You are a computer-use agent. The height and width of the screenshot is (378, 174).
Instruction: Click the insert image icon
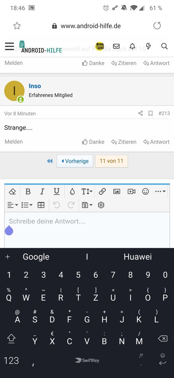(116, 191)
